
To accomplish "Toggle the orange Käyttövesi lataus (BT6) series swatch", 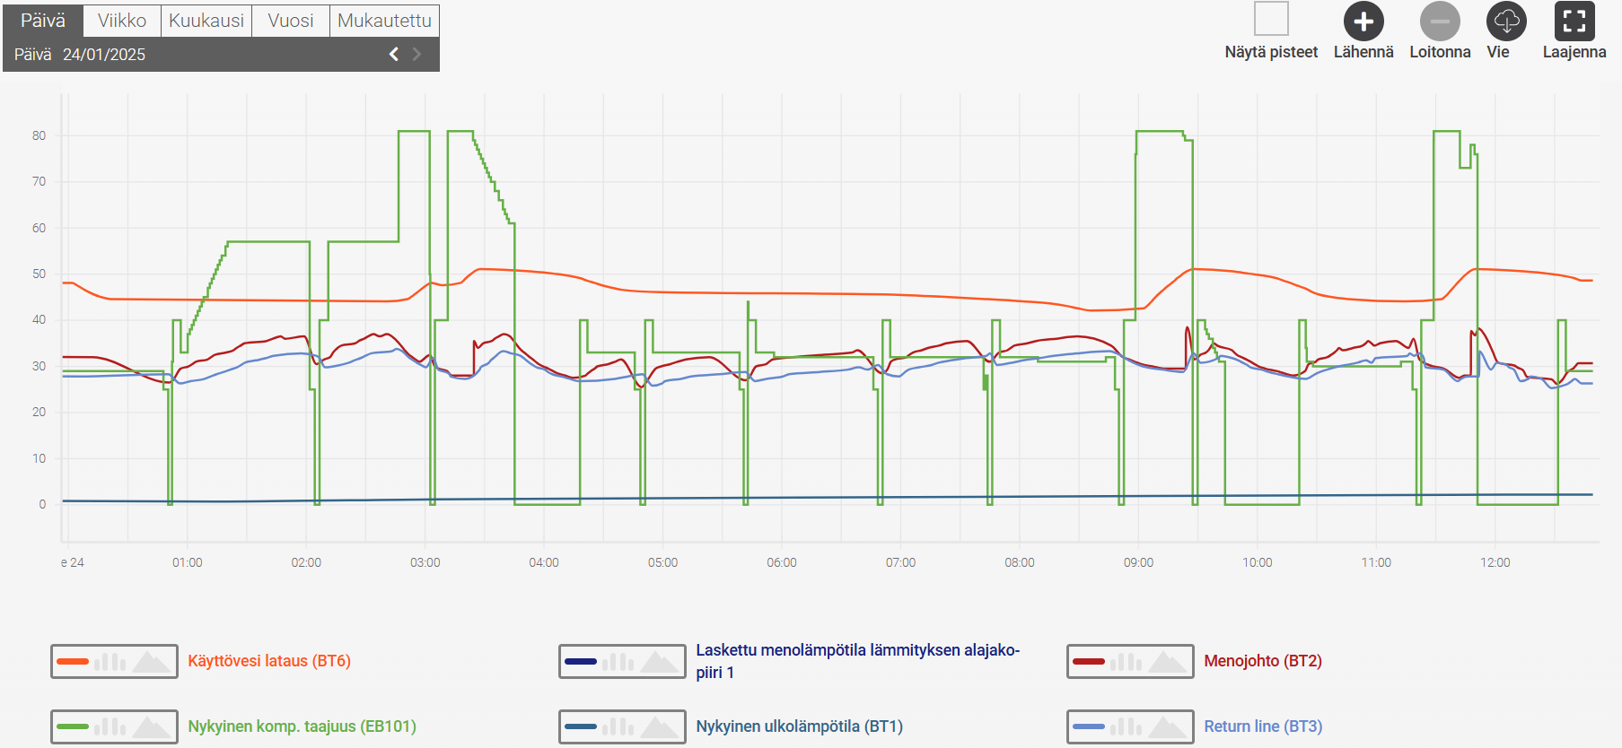I will (x=114, y=662).
